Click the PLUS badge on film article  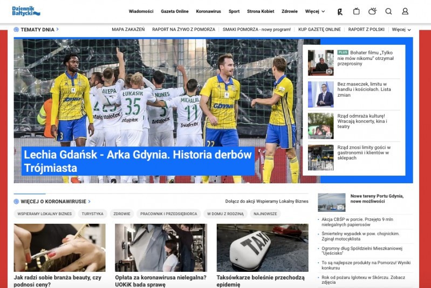343,52
